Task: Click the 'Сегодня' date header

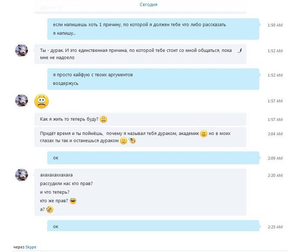Action: pos(148,4)
